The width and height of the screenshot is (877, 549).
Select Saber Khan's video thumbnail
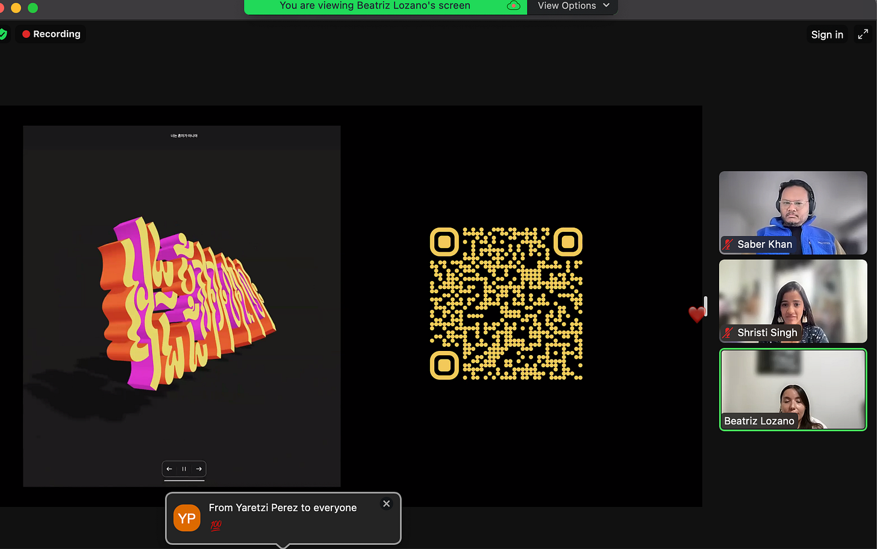point(793,212)
